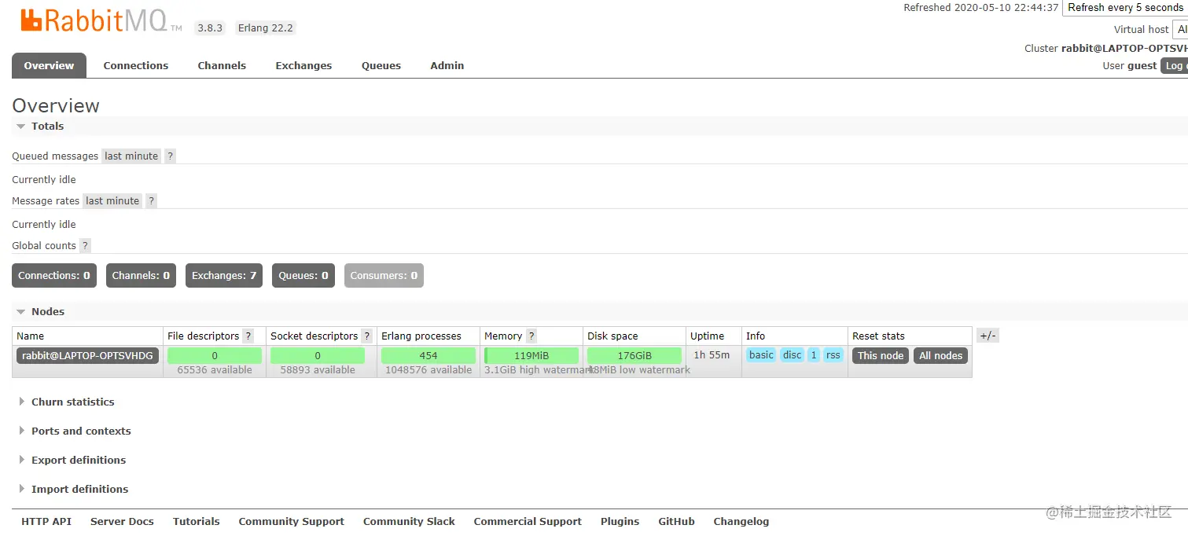Switch to the Exchanges tab

point(303,65)
